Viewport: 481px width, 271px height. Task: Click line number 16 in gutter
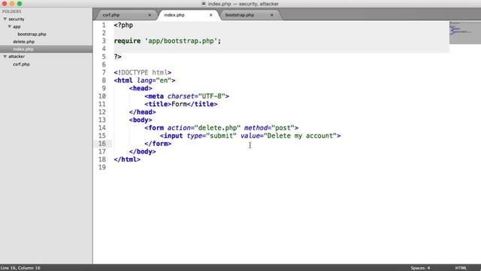(102, 144)
